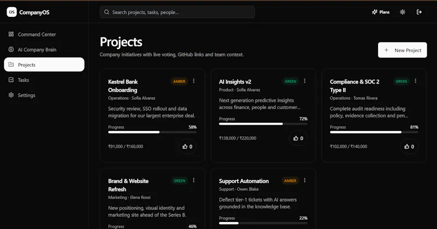Open Compliance & SOC 2 three-dot menu
Viewport: 437px width, 229px height.
click(416, 81)
